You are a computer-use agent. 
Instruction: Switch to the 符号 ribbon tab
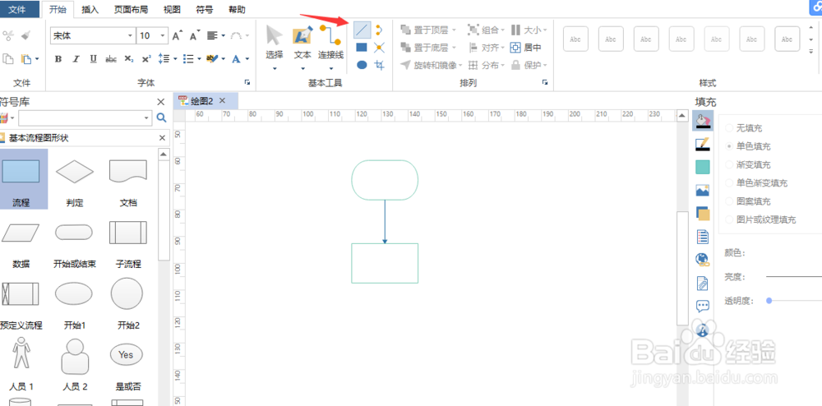[x=205, y=9]
